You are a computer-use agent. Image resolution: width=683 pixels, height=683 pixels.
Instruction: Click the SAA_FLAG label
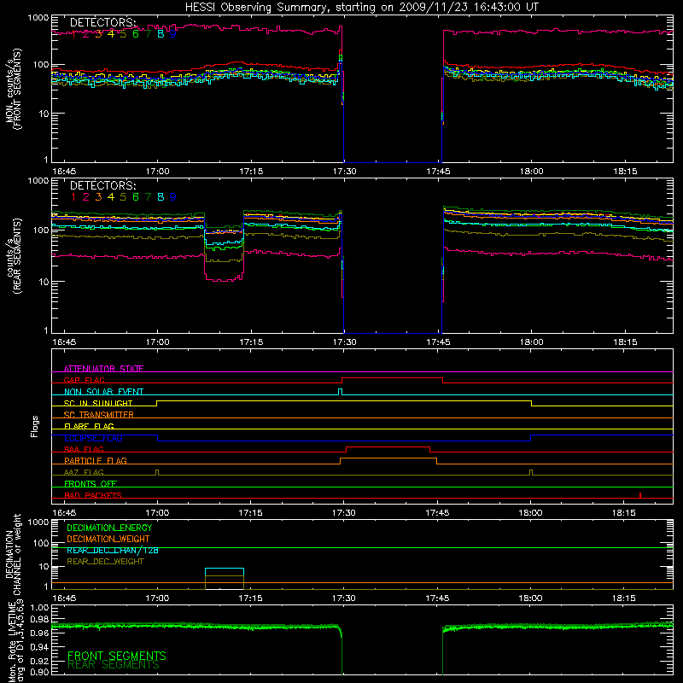84,449
